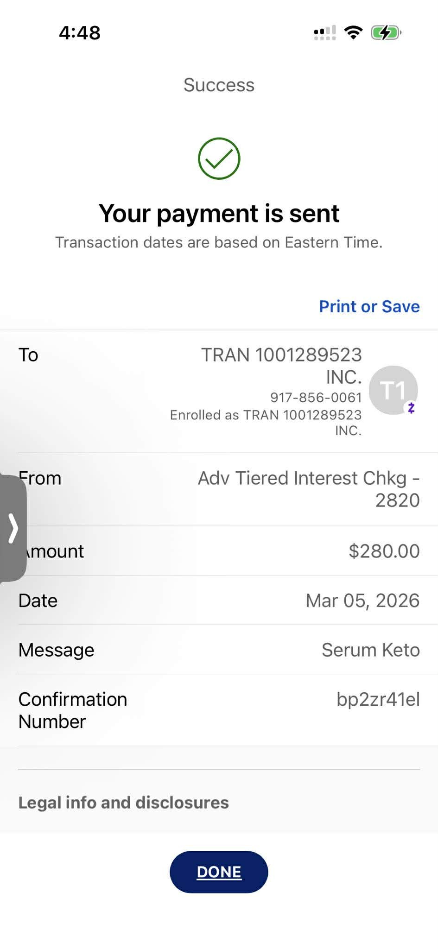Viewport: 438px width, 949px height.
Task: Tap the Success page title
Action: [219, 85]
